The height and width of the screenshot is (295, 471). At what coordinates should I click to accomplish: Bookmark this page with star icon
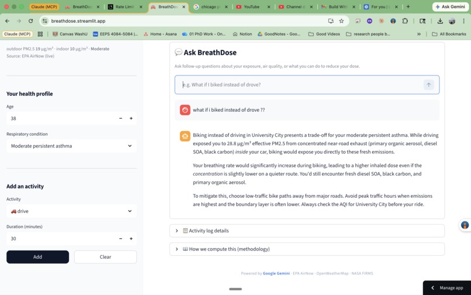341,21
